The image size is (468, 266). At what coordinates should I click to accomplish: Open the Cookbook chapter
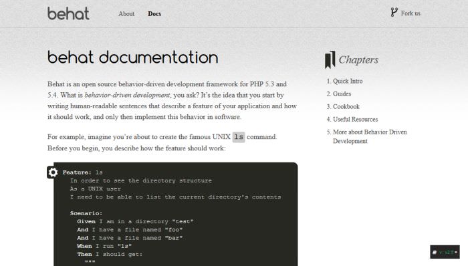(346, 106)
